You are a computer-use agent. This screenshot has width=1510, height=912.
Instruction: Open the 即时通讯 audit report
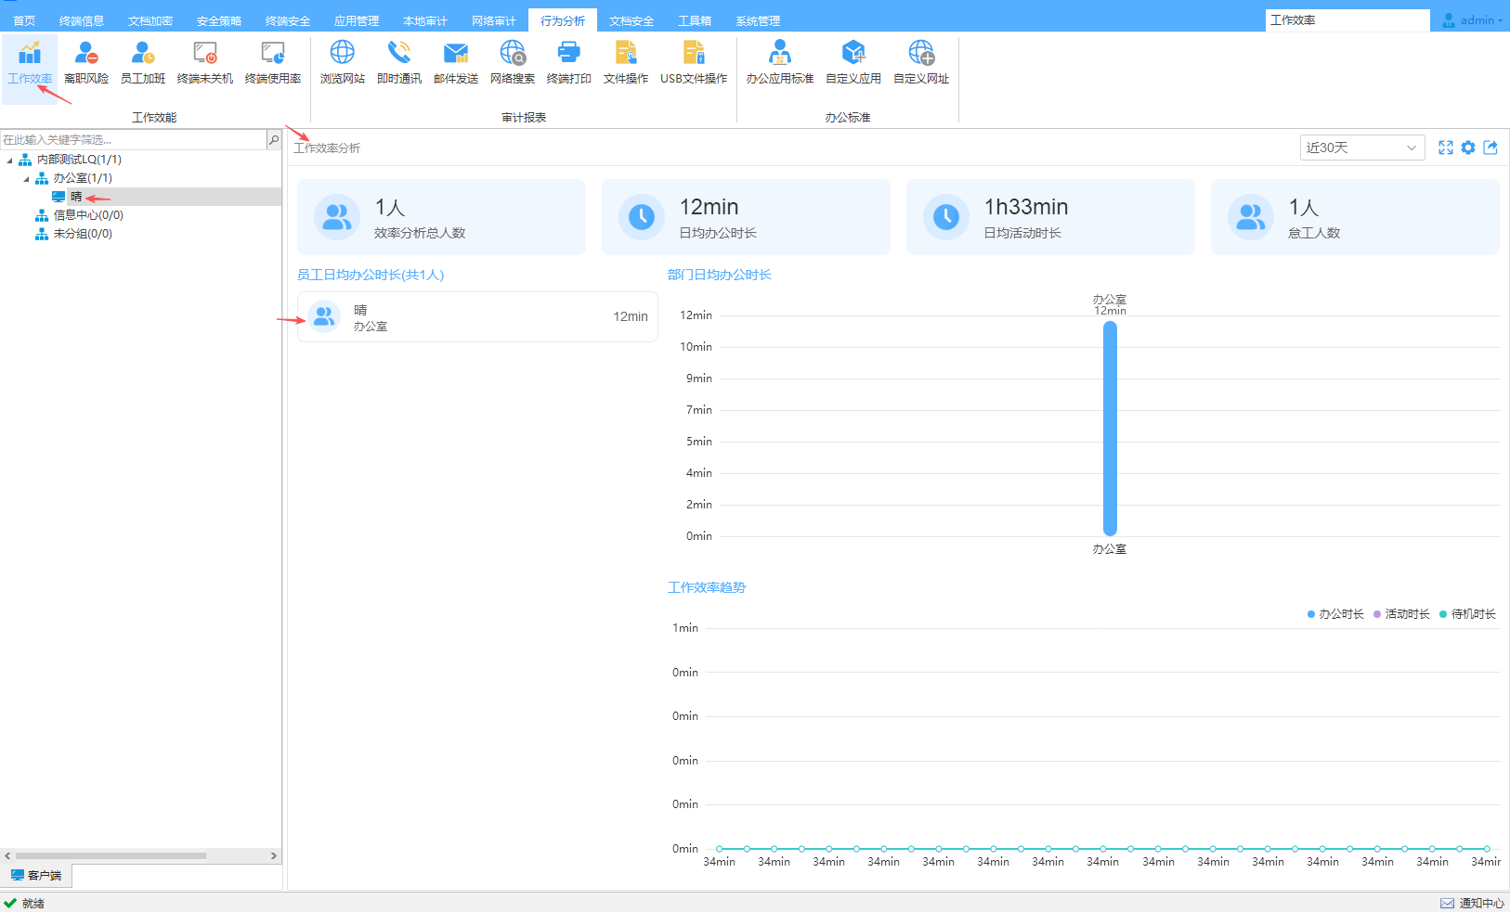coord(399,62)
